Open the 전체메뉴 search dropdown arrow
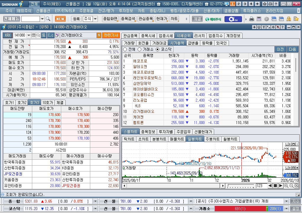Screen dimensions: 302x213 [x=42, y=19]
